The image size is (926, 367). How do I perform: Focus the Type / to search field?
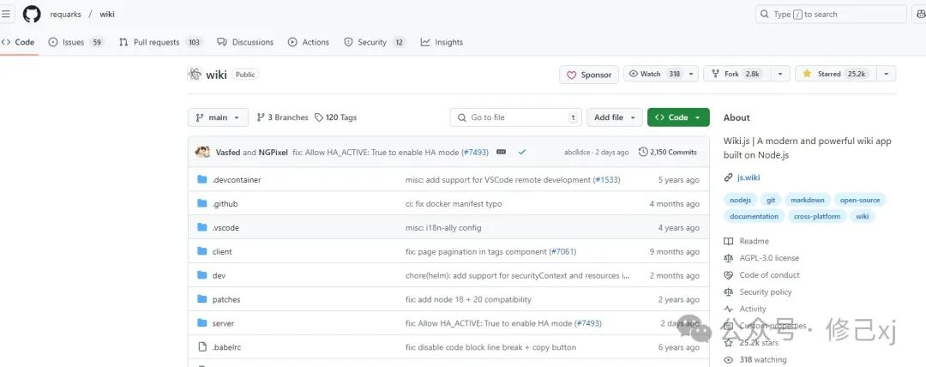point(831,15)
